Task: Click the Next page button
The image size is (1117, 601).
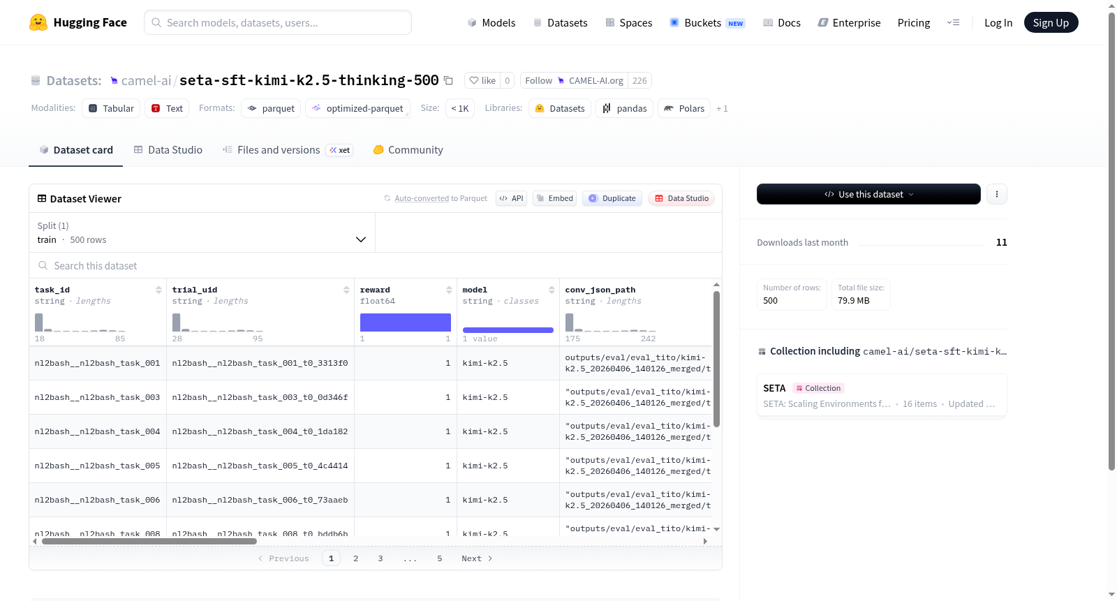Action: click(x=478, y=558)
